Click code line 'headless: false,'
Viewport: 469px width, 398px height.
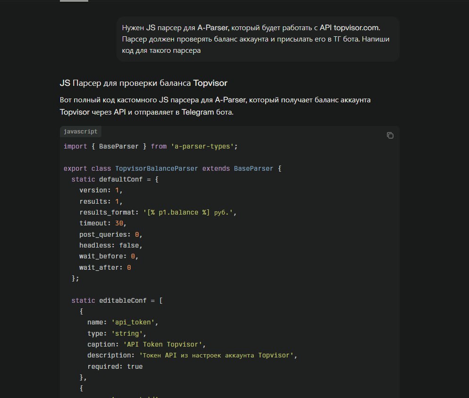[111, 245]
